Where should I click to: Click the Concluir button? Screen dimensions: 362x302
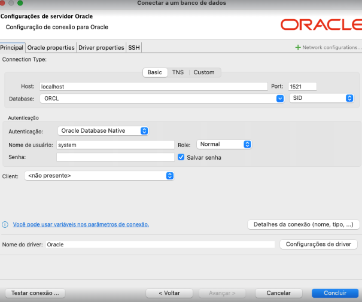pyautogui.click(x=335, y=293)
